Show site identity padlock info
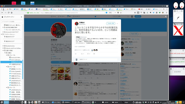 click(28, 13)
